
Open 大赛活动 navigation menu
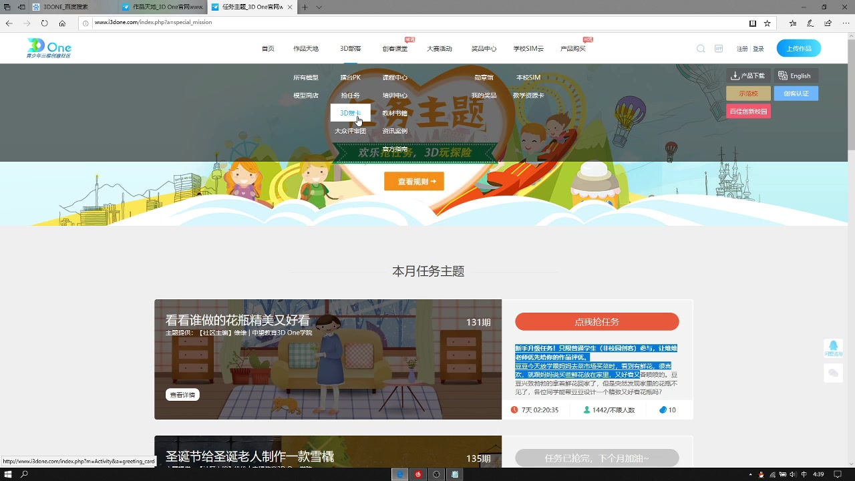click(440, 49)
